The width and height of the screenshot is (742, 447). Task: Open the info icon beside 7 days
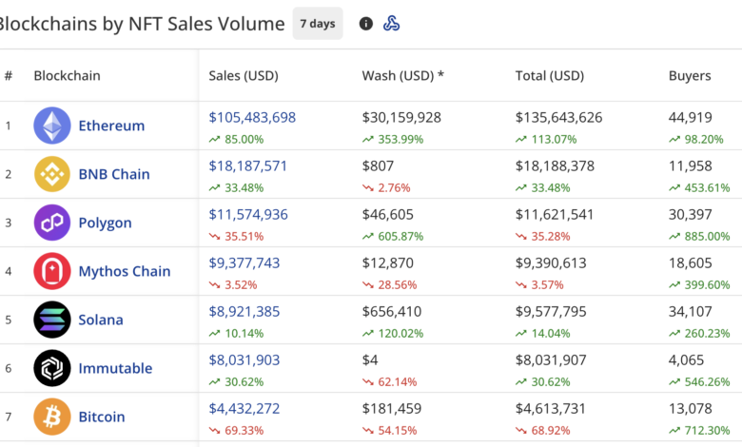click(x=366, y=24)
